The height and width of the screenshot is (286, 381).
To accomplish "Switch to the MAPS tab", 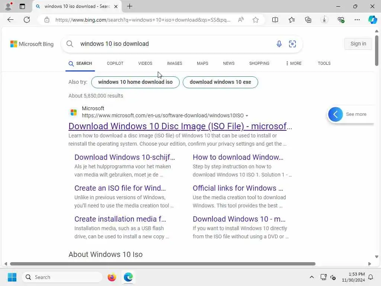I will 202,63.
